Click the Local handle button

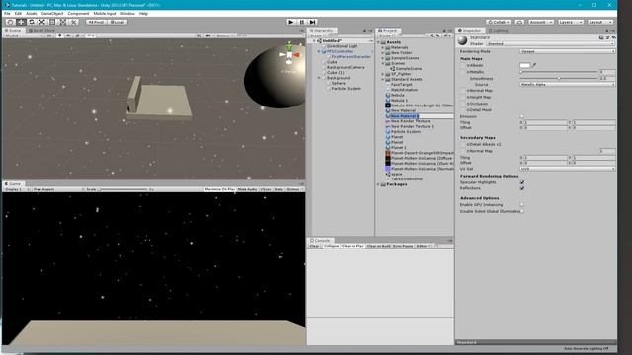point(118,22)
